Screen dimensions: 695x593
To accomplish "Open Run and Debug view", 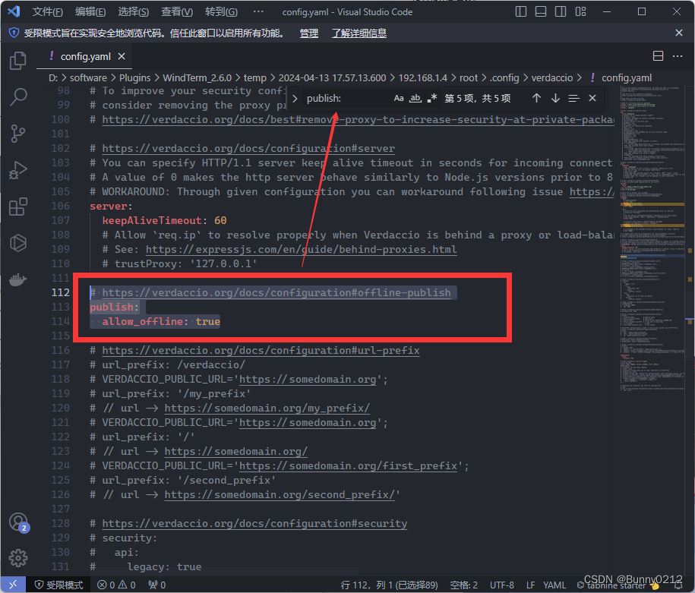I will pos(18,170).
